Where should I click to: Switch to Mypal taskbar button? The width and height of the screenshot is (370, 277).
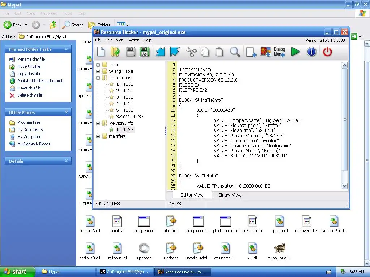(66, 272)
